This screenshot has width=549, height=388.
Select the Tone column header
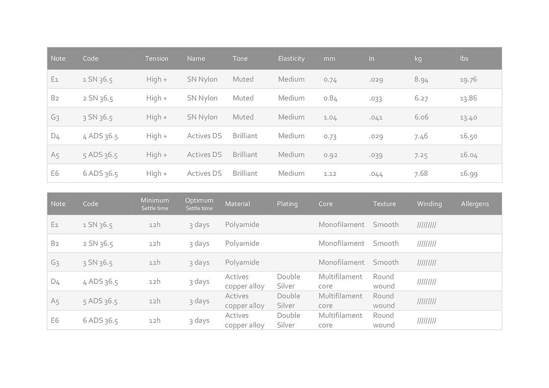(240, 58)
